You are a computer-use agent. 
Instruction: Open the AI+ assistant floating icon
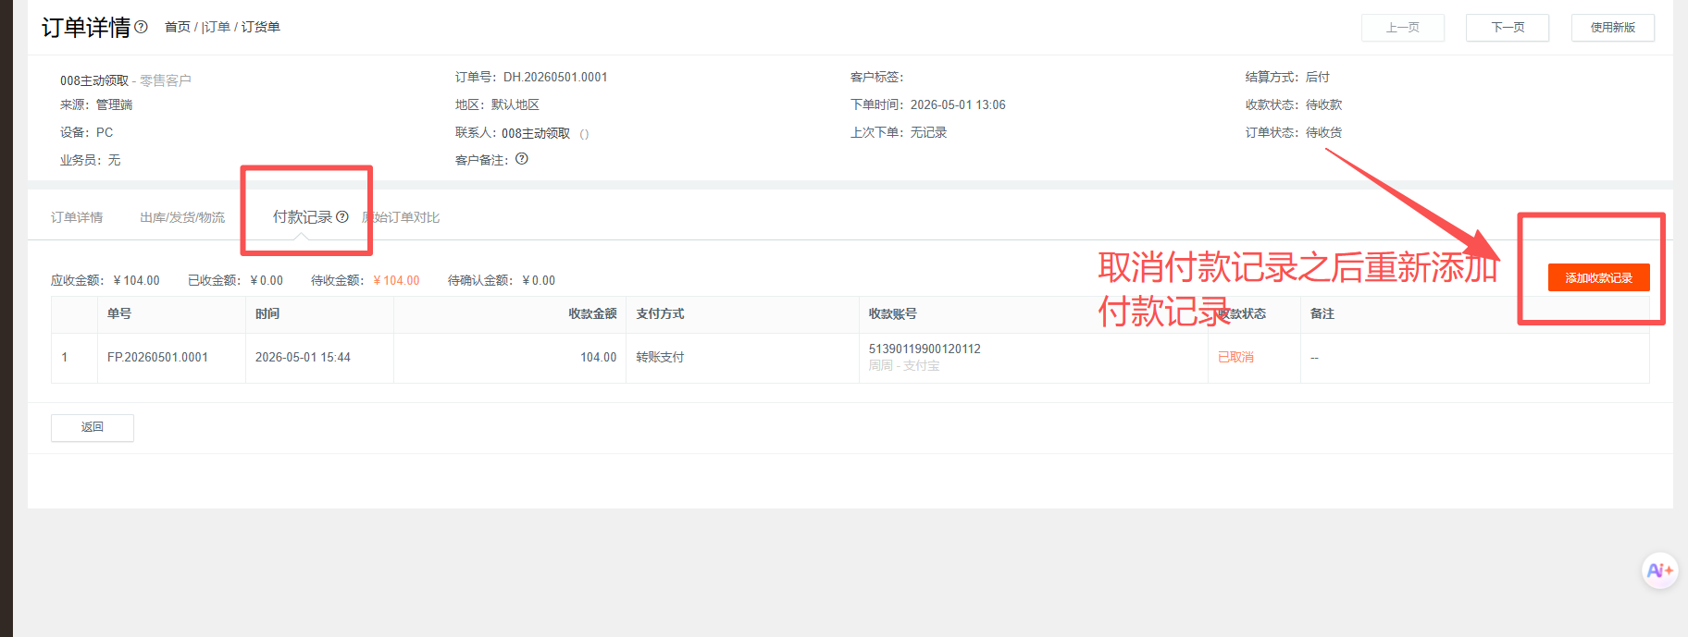pyautogui.click(x=1659, y=570)
